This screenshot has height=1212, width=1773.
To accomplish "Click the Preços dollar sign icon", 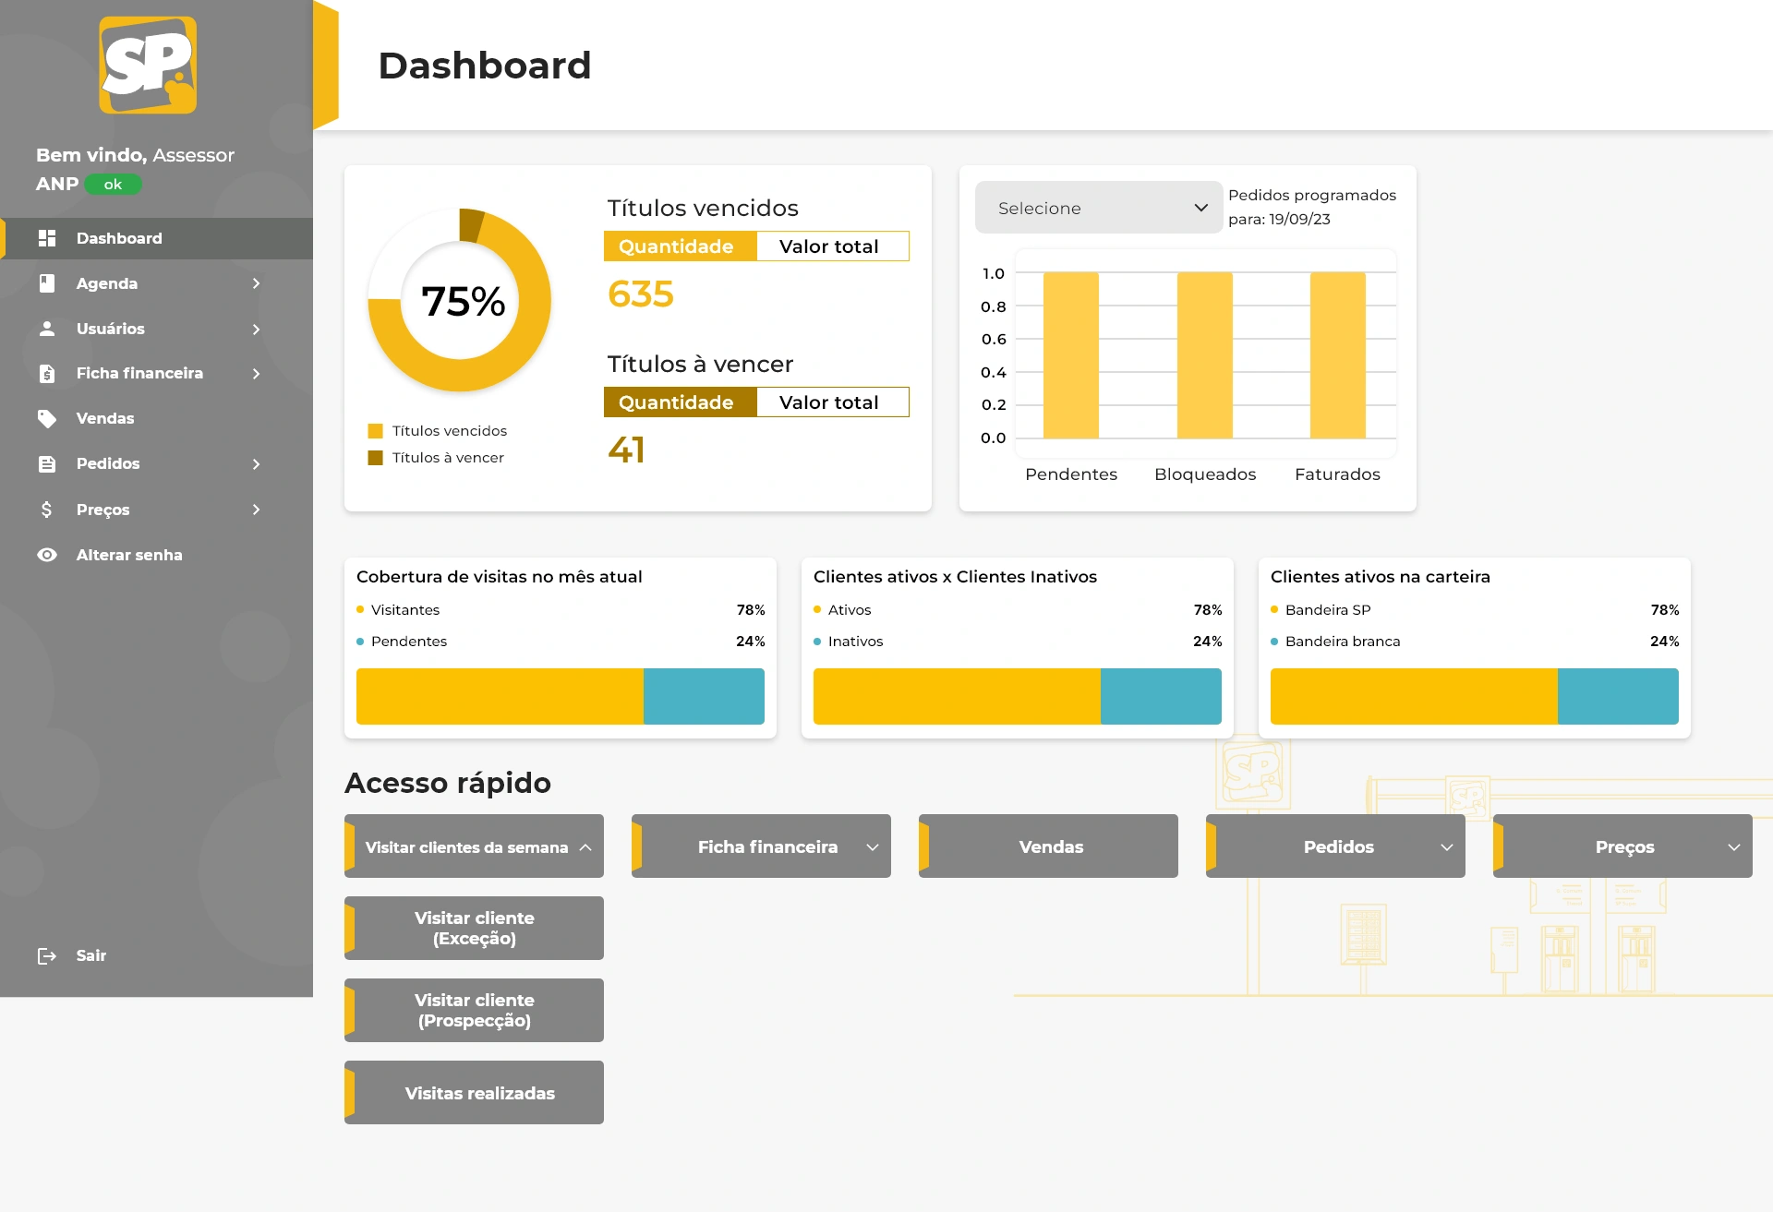I will click(47, 510).
